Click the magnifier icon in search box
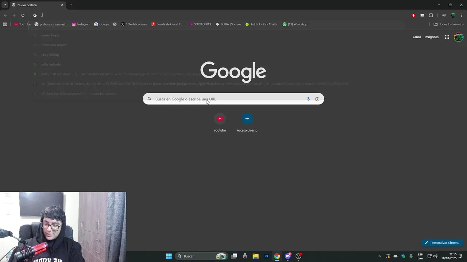The width and height of the screenshot is (467, 262). click(x=149, y=99)
